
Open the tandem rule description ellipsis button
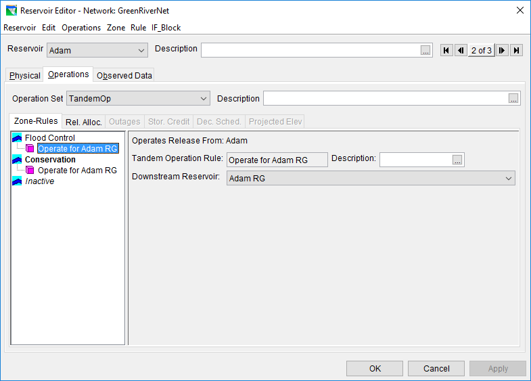coord(457,160)
